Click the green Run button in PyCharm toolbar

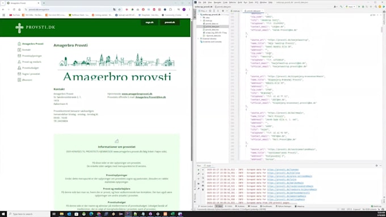click(359, 7)
